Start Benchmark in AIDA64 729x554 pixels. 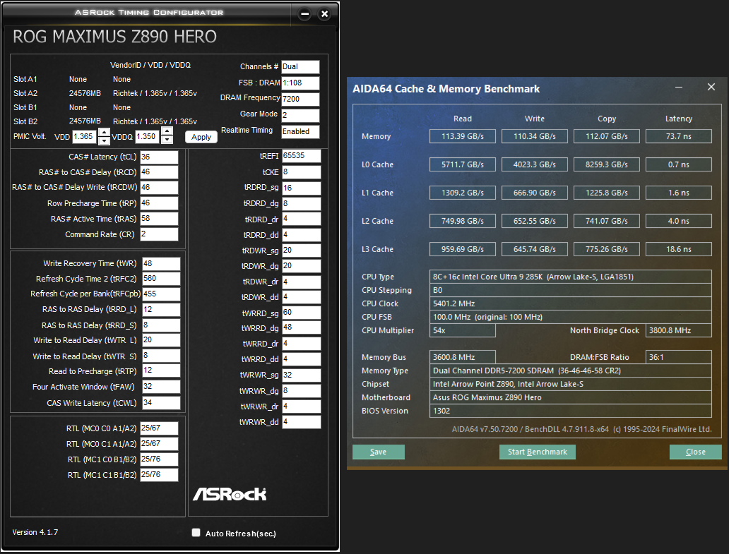coord(537,452)
